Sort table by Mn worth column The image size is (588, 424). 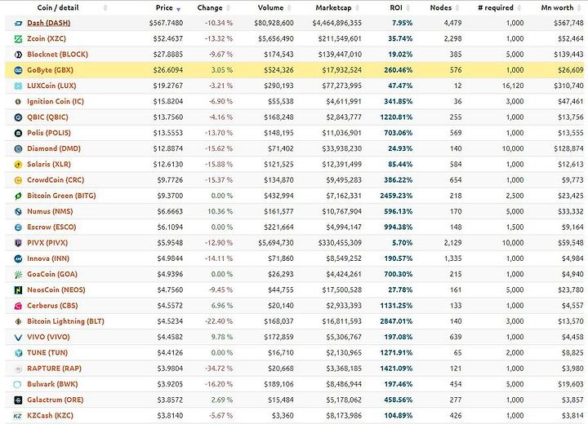557,7
